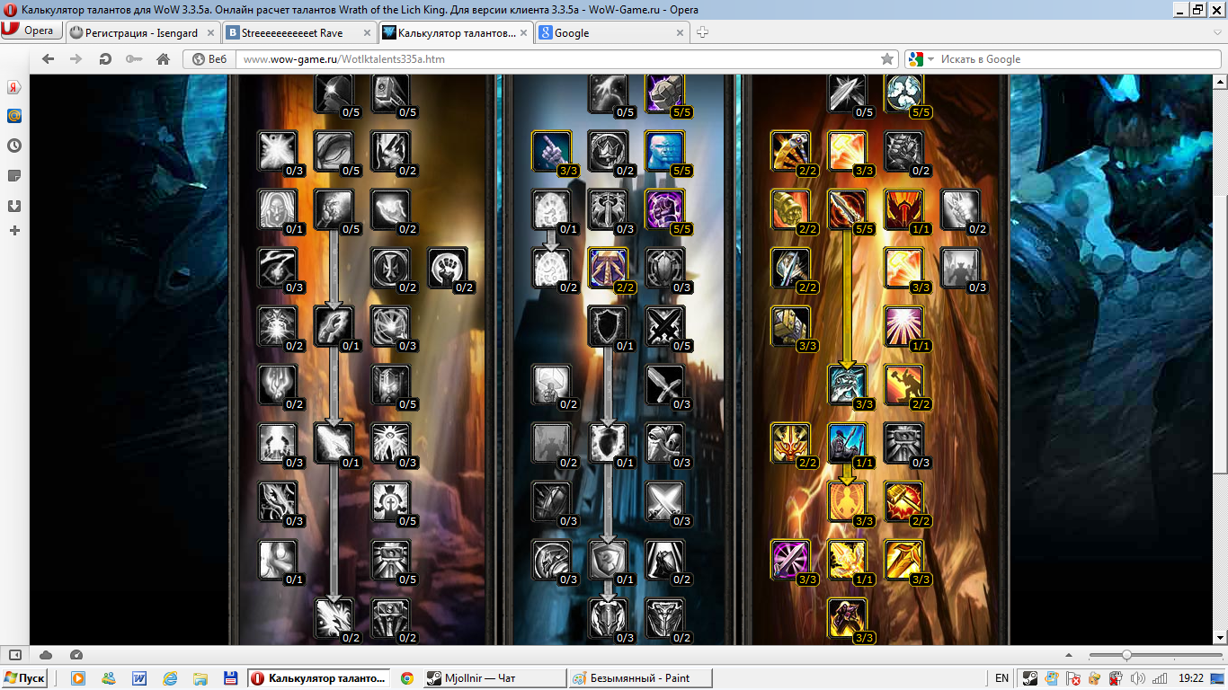Bookmark page with the address bar star

pyautogui.click(x=887, y=59)
